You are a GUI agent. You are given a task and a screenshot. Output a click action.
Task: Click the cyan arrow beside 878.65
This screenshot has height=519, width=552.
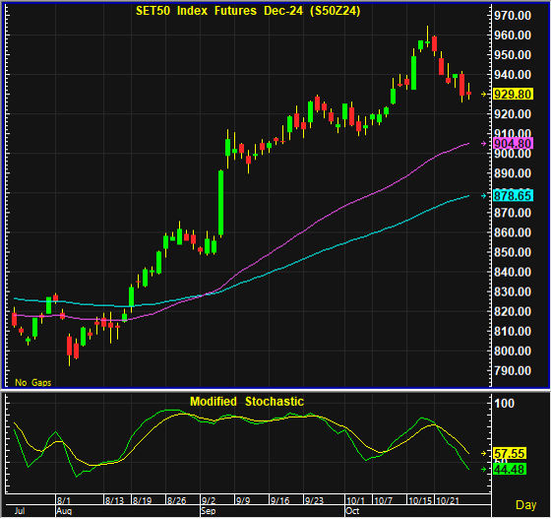point(484,196)
